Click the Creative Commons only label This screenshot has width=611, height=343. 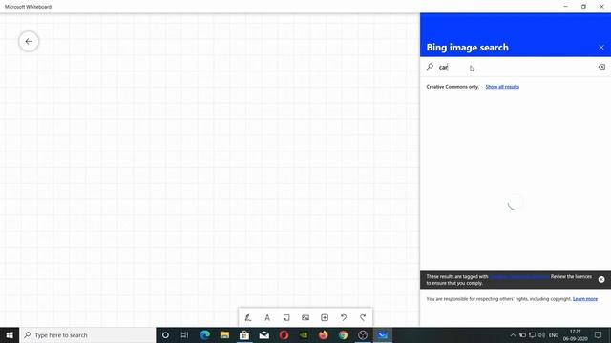453,87
